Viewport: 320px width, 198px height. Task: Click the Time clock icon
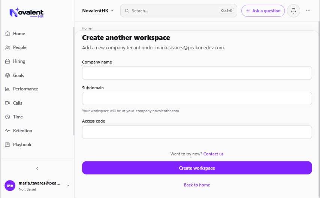7,117
